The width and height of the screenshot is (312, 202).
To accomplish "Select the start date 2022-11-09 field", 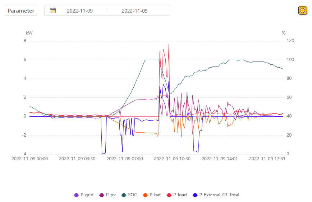I will click(80, 11).
